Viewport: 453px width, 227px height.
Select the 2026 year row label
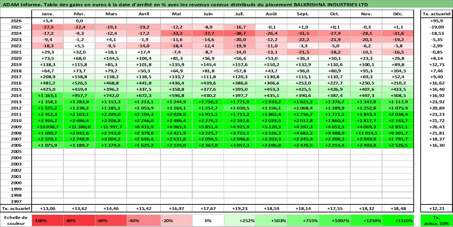tap(16, 21)
